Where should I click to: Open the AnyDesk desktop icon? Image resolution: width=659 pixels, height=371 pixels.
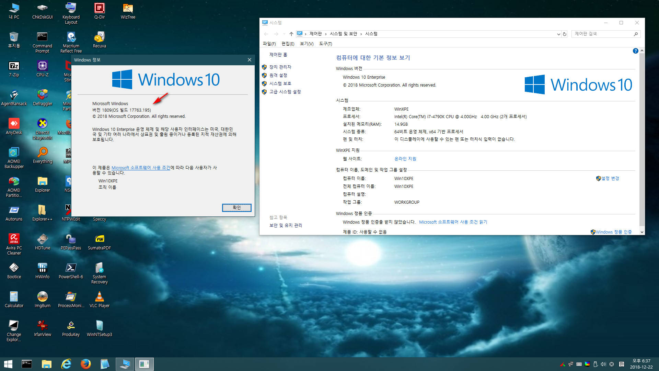coord(14,126)
